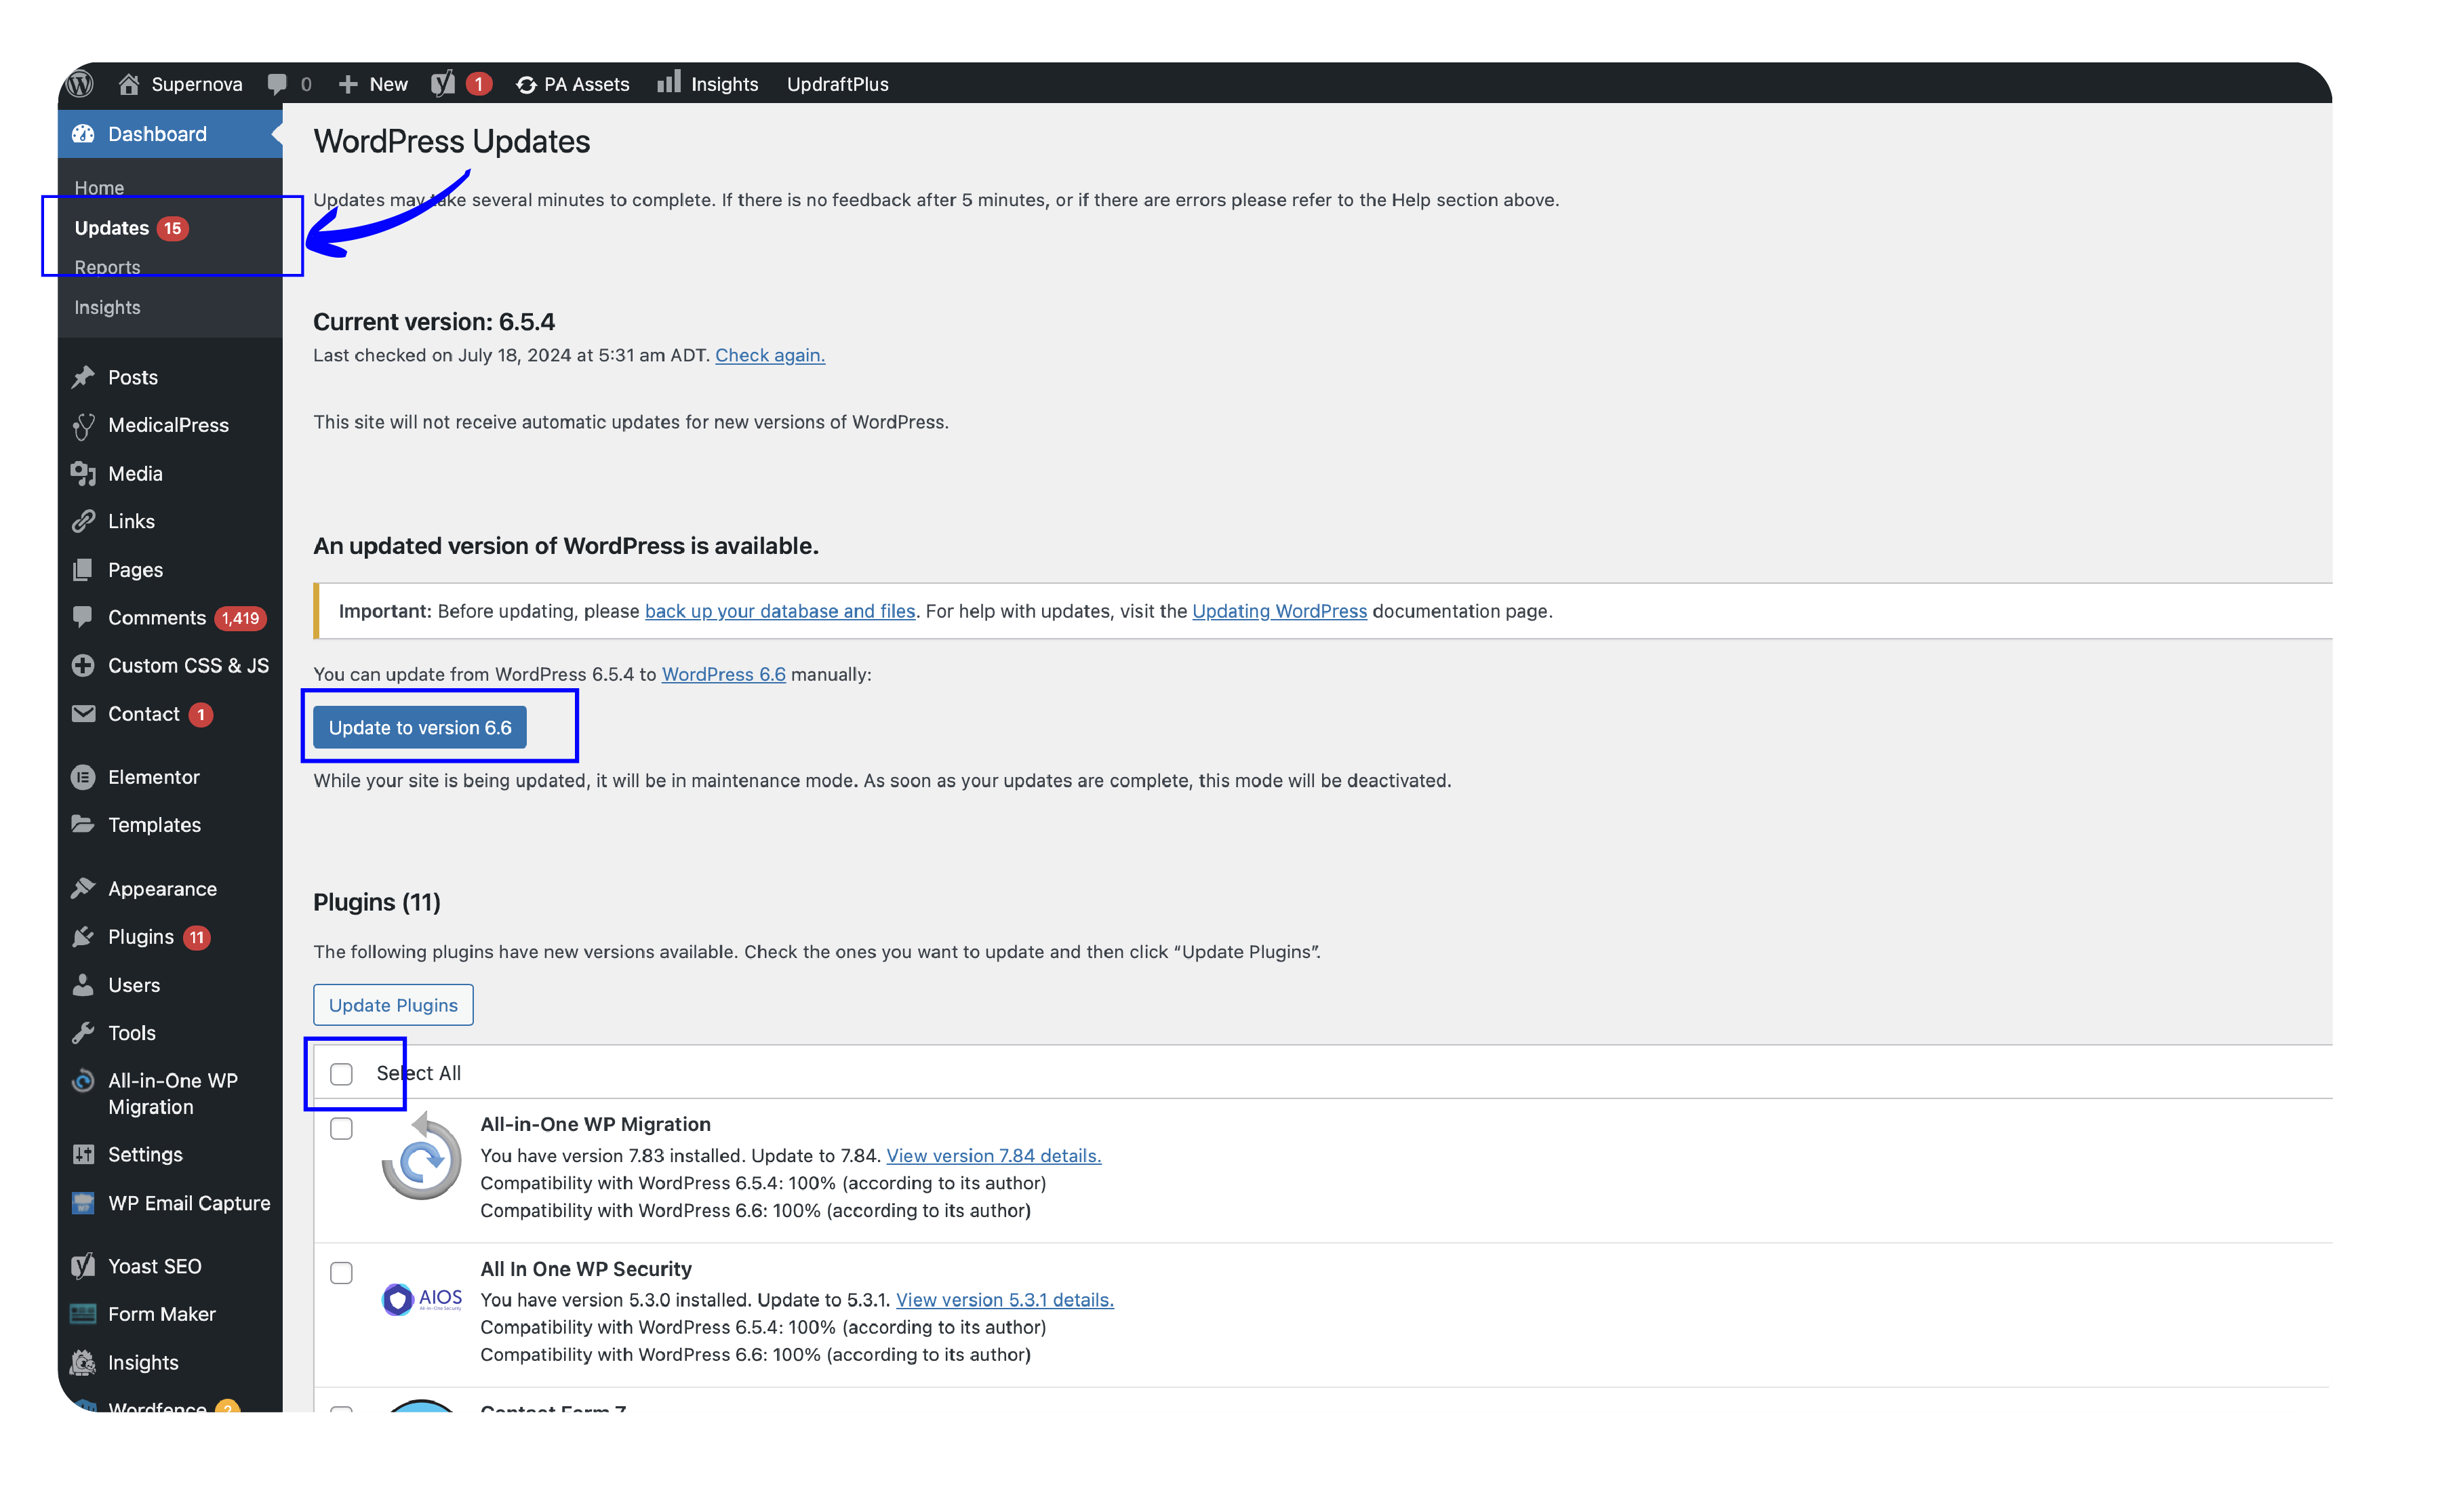2455x1512 pixels.
Task: Open the Yoast icon in admin bar
Action: pos(443,84)
